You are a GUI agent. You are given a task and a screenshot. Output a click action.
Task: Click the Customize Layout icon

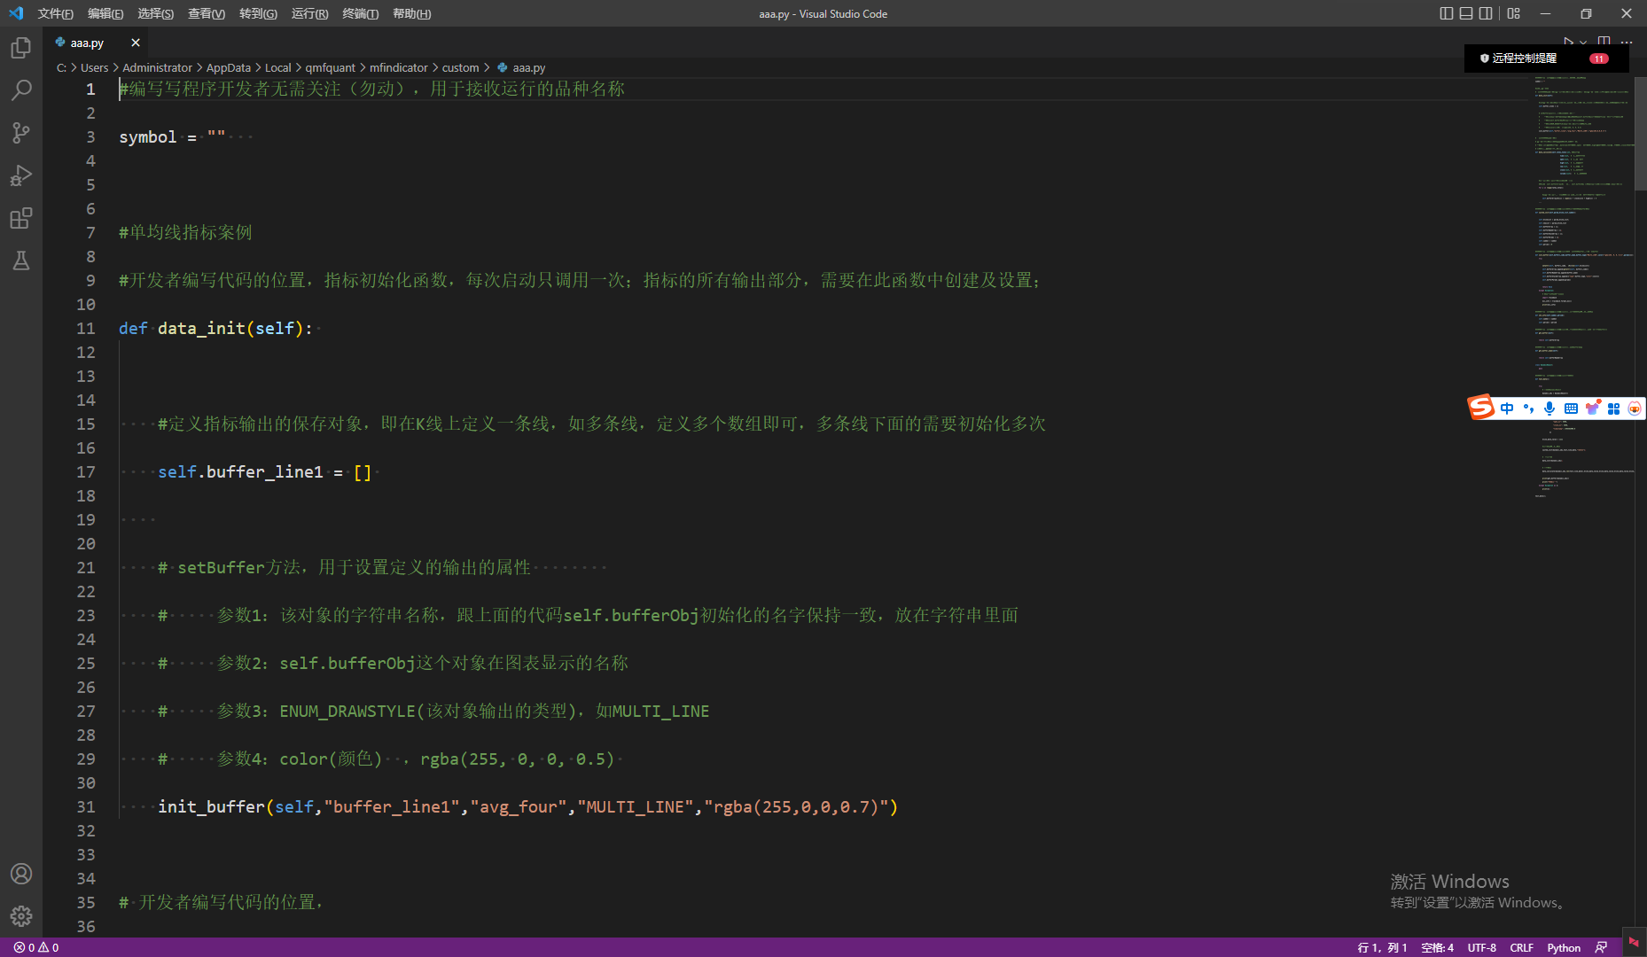[1513, 13]
